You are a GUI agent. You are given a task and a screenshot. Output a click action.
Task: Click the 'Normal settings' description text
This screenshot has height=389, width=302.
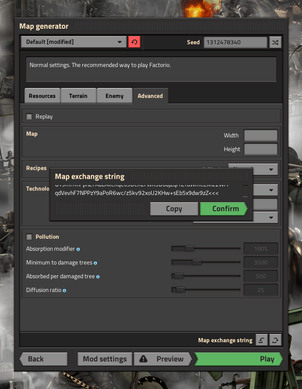100,65
